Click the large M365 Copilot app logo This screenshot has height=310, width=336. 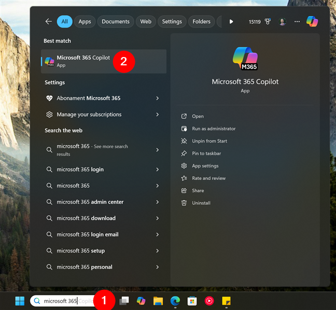tap(245, 59)
